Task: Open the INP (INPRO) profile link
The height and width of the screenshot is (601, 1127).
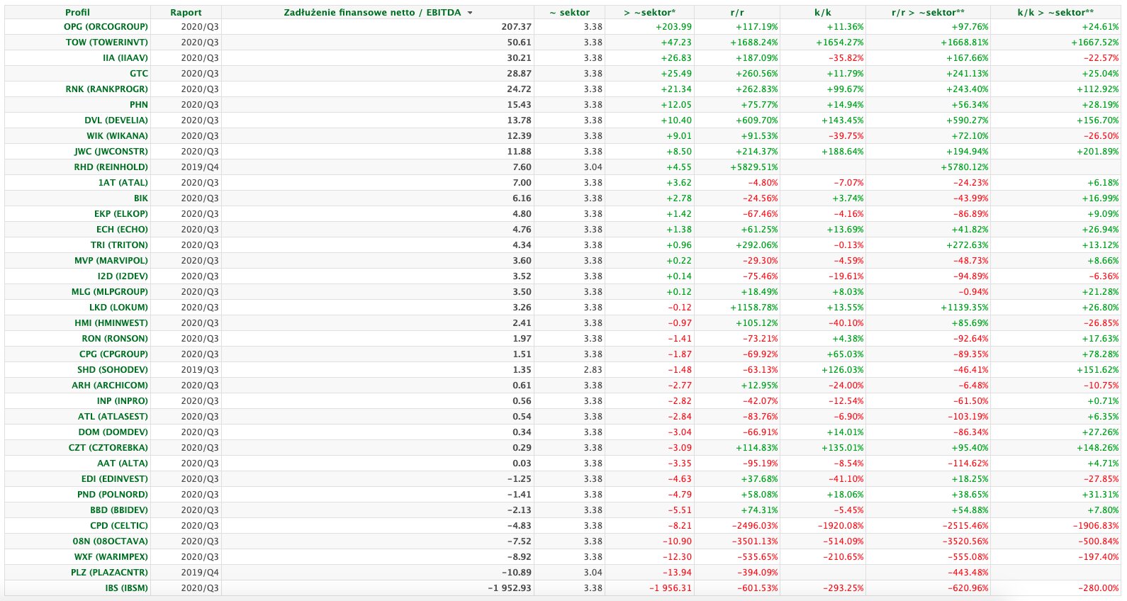Action: (x=123, y=400)
